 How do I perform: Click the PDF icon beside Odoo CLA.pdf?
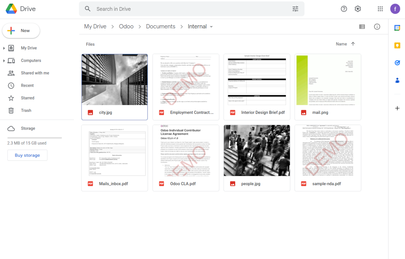(x=161, y=184)
